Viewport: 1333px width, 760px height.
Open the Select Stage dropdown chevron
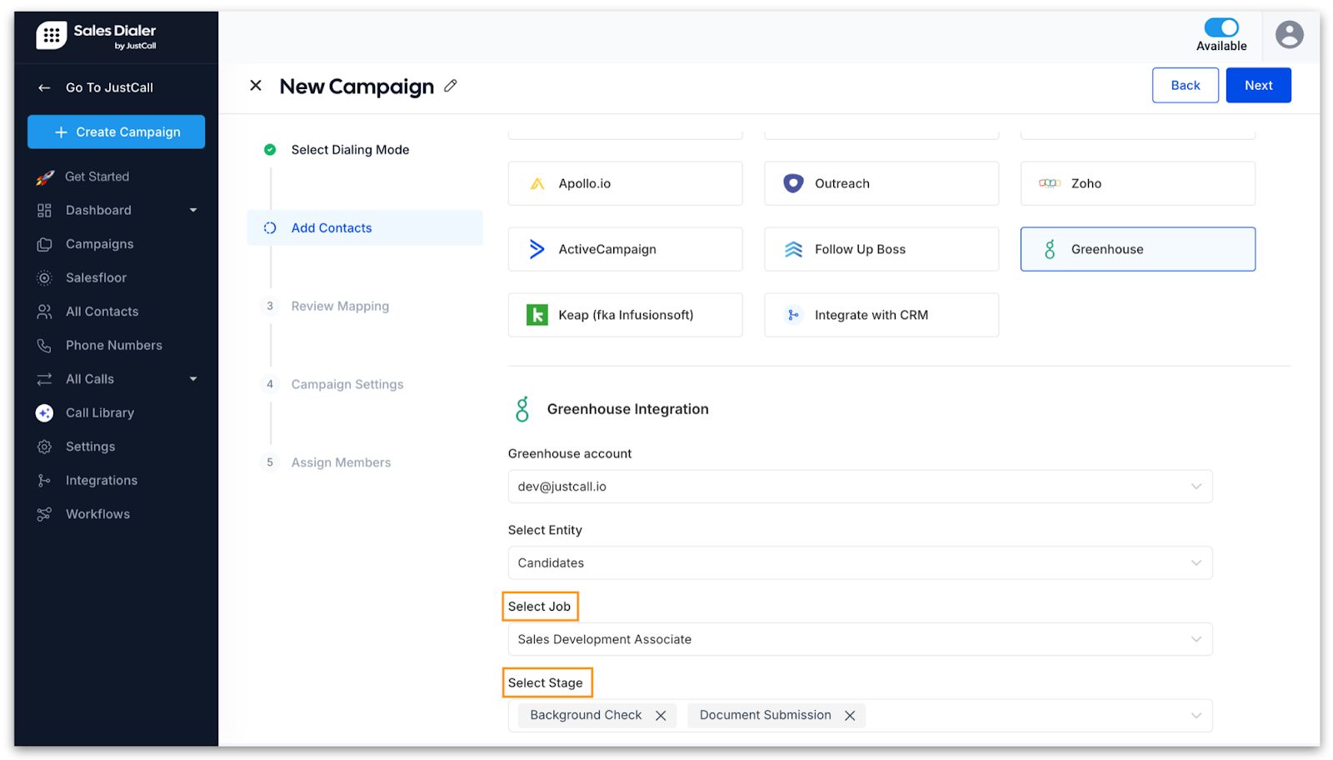[x=1196, y=716]
